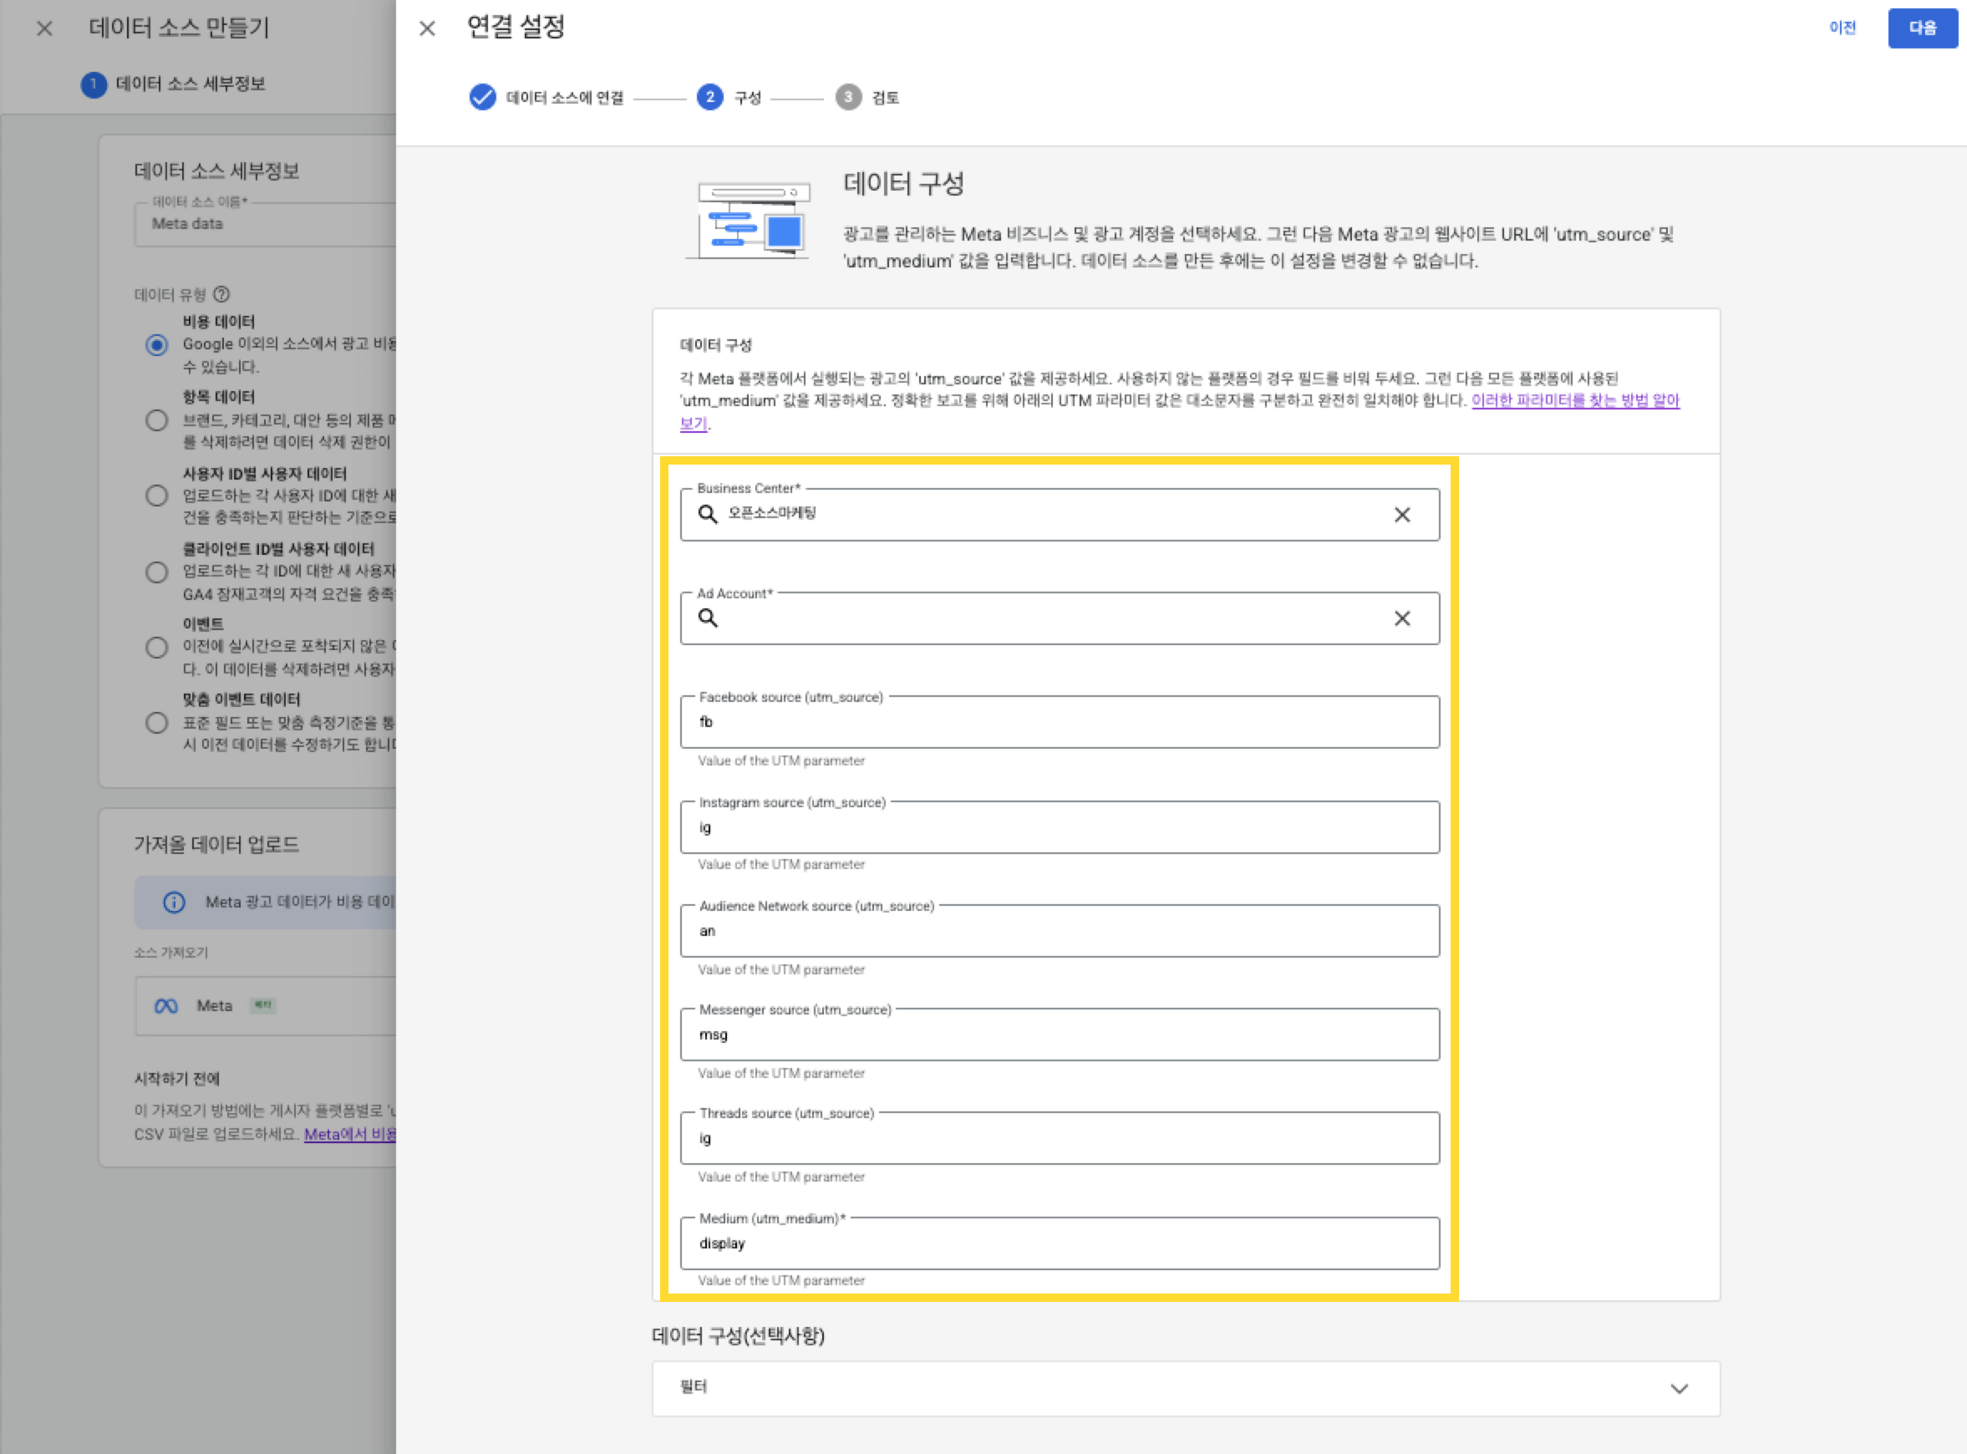Close the 데이터 소스 만들기 dialog
Viewport: 1967px width, 1454px height.
(44, 28)
